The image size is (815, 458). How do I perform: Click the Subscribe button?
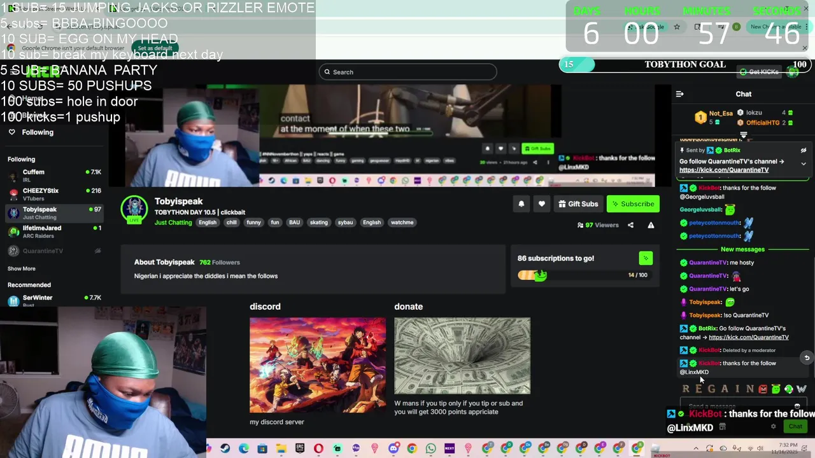(x=633, y=204)
